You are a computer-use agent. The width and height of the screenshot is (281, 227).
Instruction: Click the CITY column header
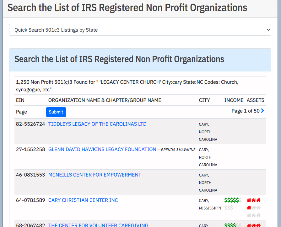(204, 100)
